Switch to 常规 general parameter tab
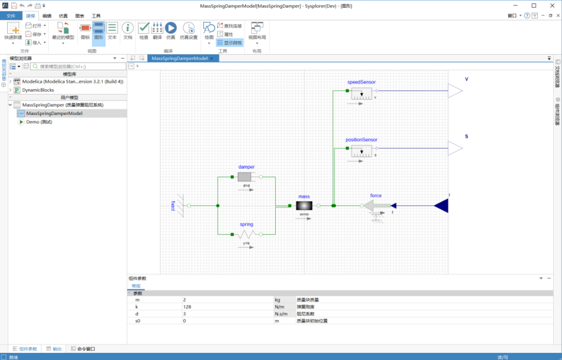562x360 pixels. [136, 286]
